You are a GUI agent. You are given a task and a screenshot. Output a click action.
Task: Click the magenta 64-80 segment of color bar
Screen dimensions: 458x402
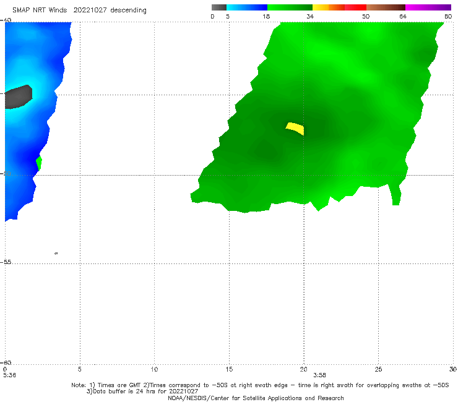tap(428, 7)
